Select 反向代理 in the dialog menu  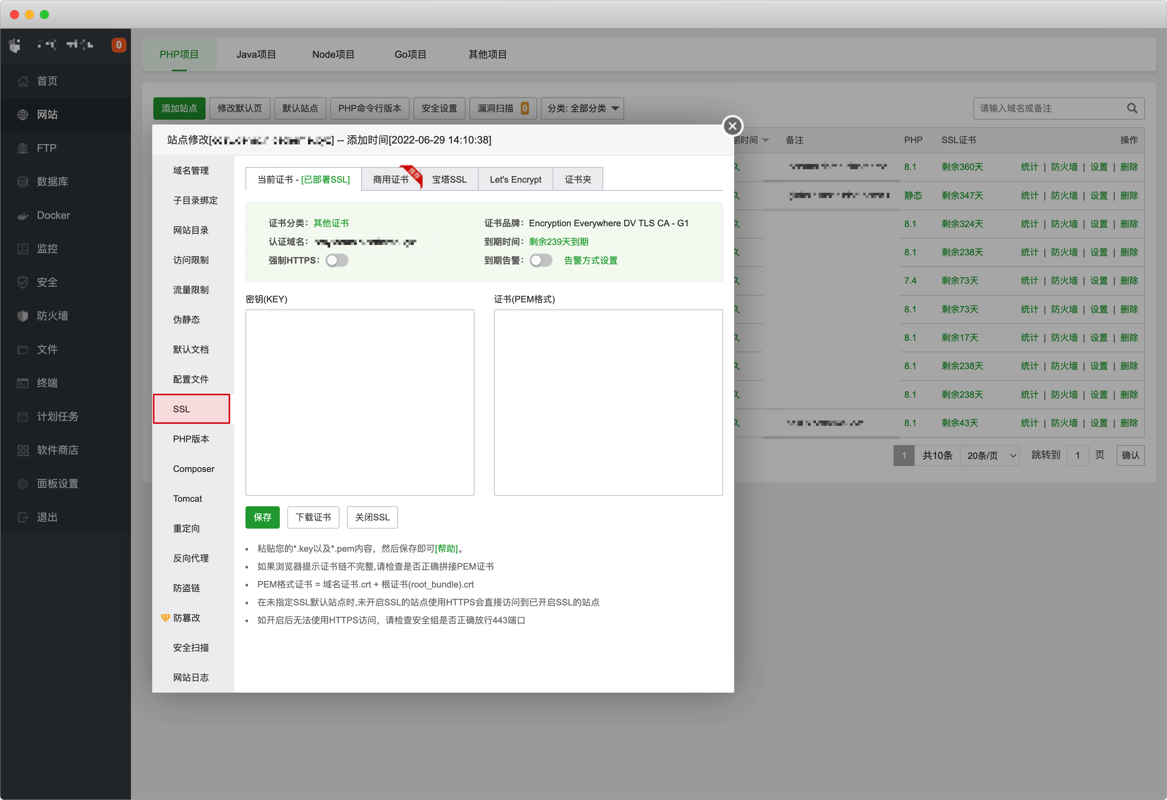191,558
